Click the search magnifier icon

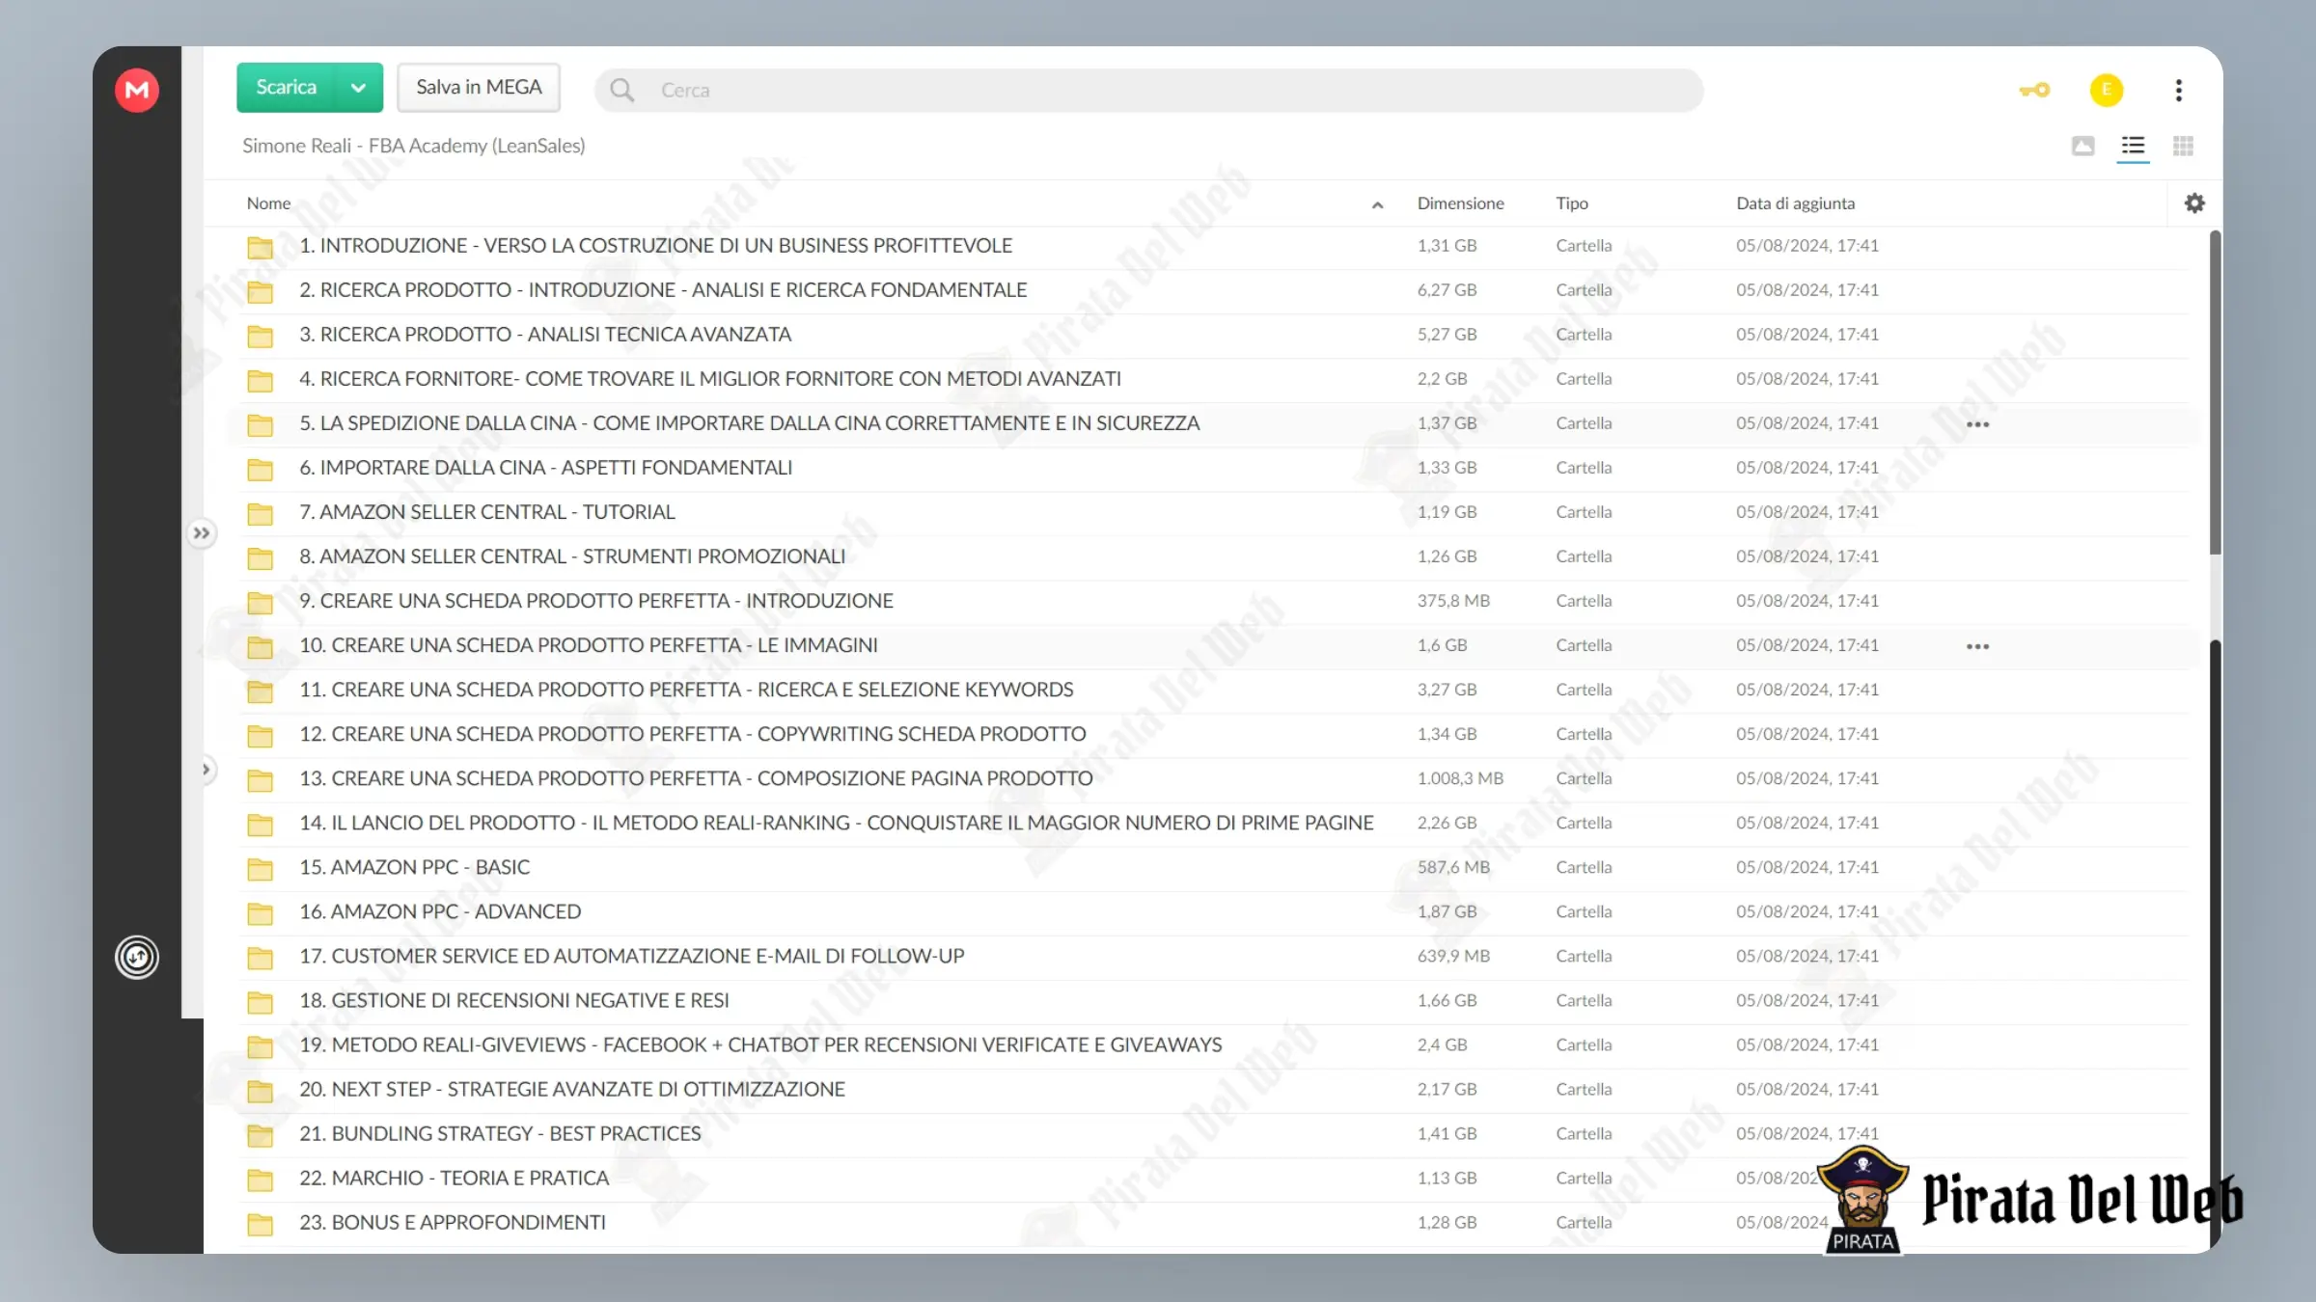coord(622,90)
